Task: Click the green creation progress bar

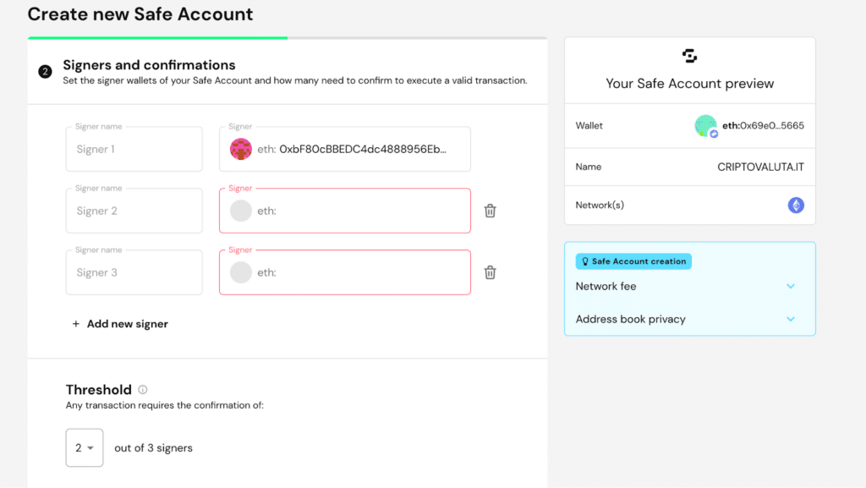Action: (157, 38)
